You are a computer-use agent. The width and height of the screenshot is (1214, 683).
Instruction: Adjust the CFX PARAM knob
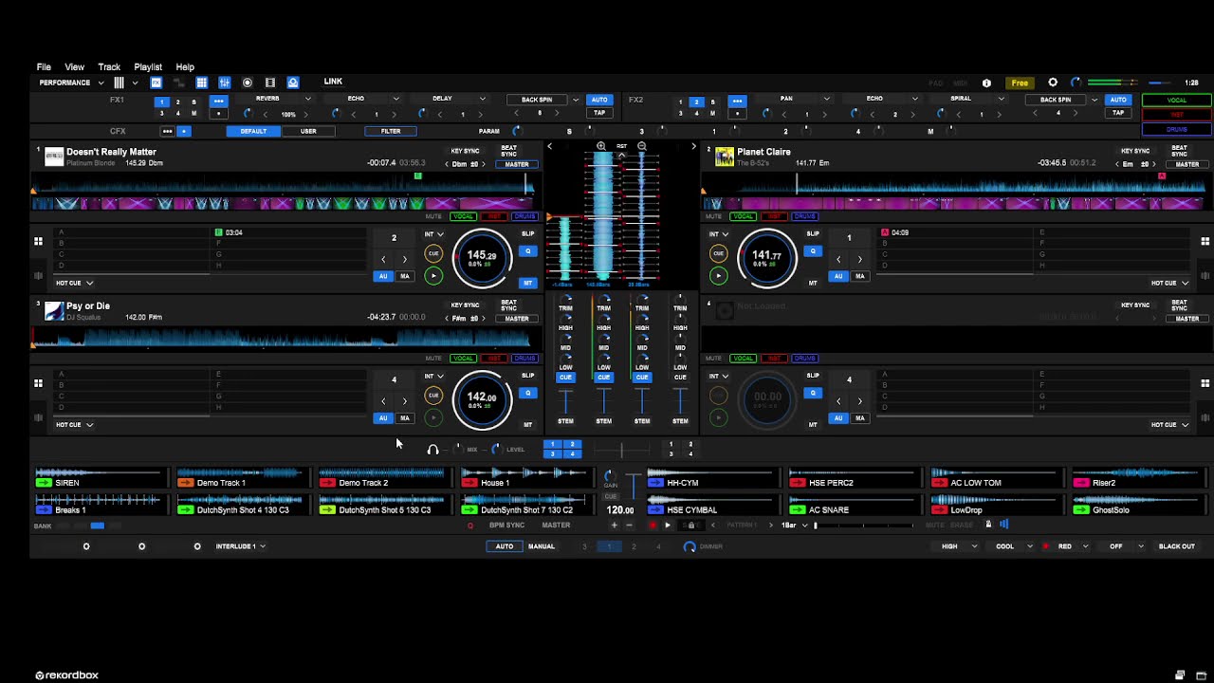click(x=517, y=131)
